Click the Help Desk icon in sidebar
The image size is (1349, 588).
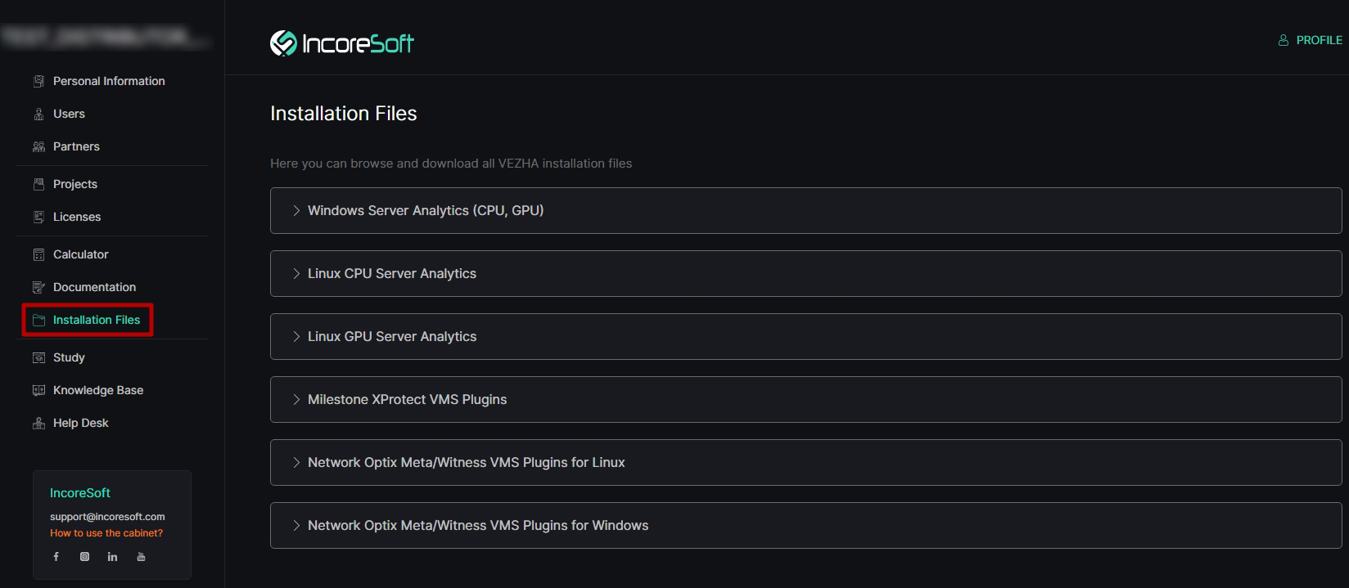click(x=38, y=423)
